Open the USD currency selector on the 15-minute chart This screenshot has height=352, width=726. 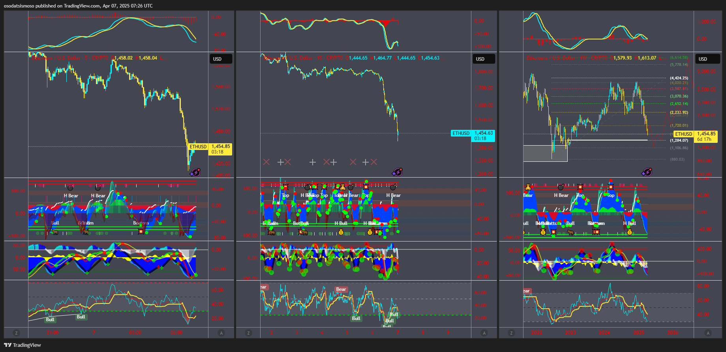pos(484,59)
